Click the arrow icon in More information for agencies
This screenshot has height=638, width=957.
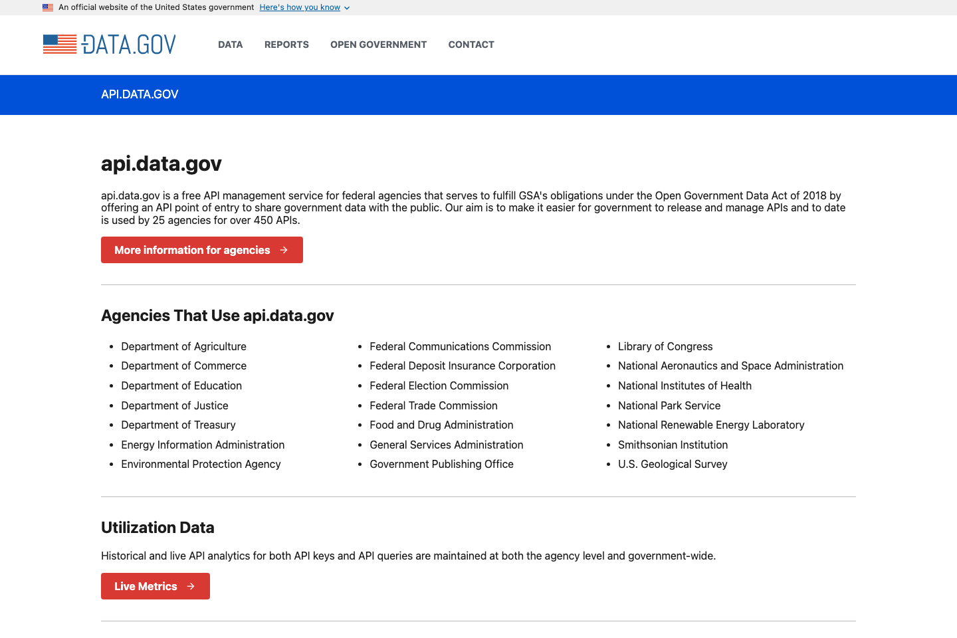coord(284,250)
